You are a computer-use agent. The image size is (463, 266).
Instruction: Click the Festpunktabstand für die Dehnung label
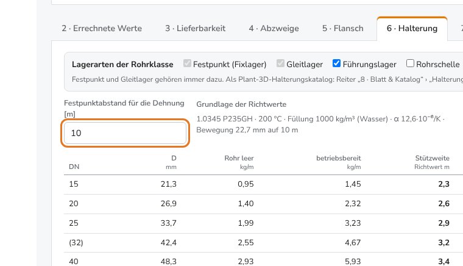tap(124, 109)
